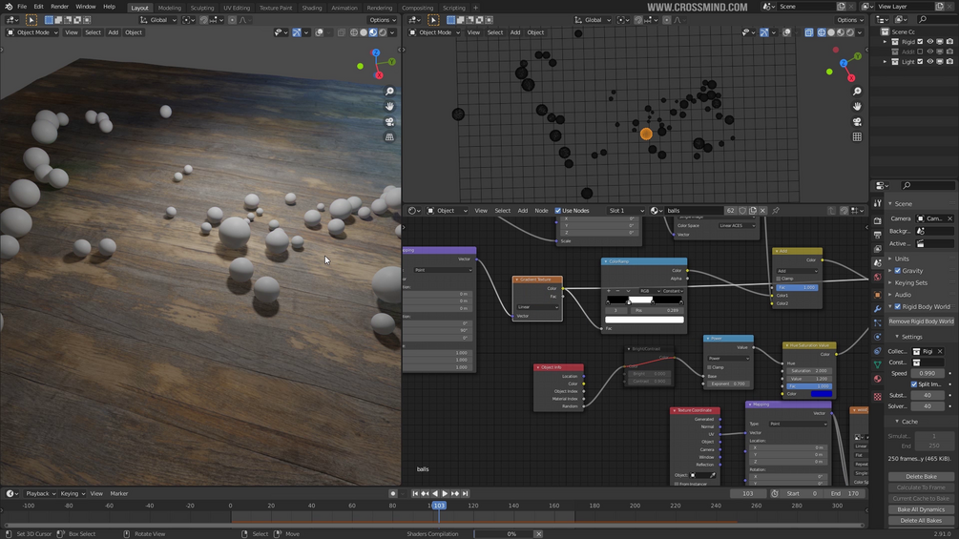This screenshot has height=539, width=959.
Task: Click Bake All Dynamics button
Action: (921, 509)
